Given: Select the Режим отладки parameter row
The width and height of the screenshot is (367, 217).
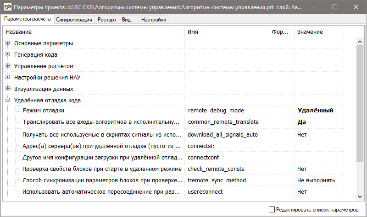Looking at the screenshot, I should 44,111.
